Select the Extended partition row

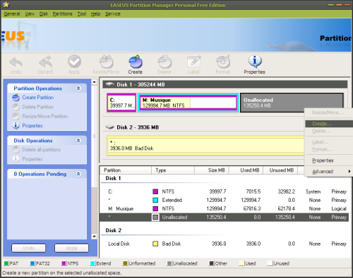pyautogui.click(x=224, y=200)
